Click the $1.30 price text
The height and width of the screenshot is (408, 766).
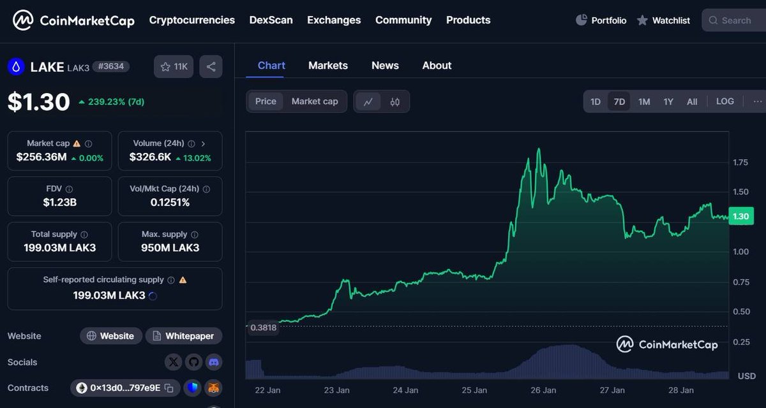39,102
